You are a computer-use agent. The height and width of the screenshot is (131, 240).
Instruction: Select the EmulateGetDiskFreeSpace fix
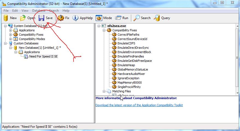point(134,61)
